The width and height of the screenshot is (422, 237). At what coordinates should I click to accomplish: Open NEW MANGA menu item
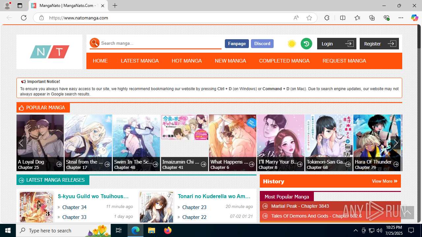pyautogui.click(x=230, y=61)
